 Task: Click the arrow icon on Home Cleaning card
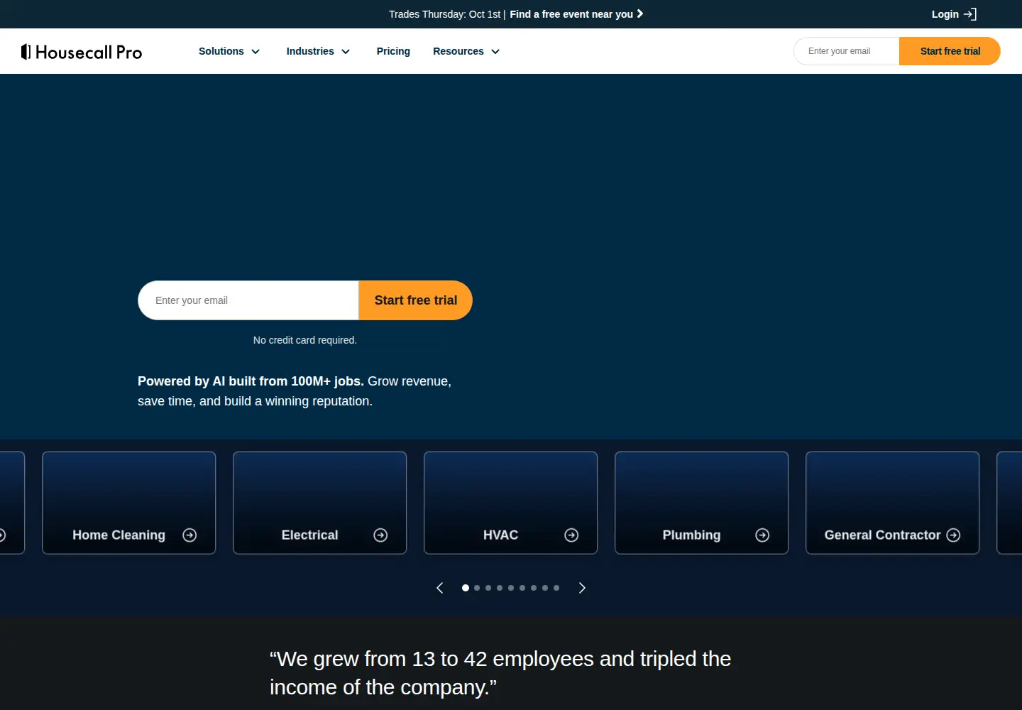[x=189, y=535]
